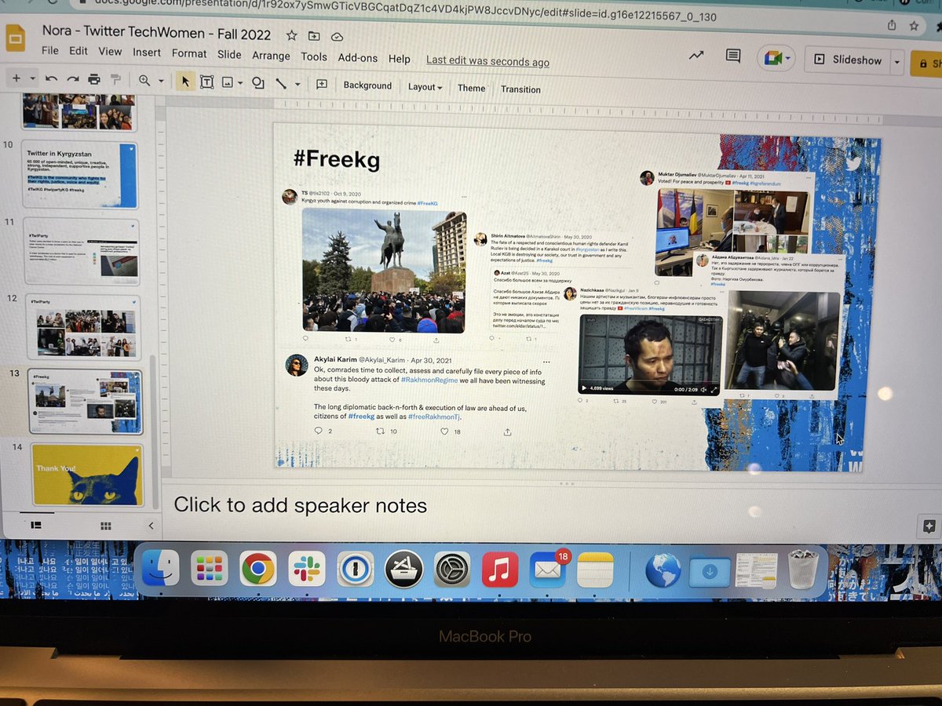Click the #Freekg slide title
Screen dimensions: 942x706
pos(336,160)
